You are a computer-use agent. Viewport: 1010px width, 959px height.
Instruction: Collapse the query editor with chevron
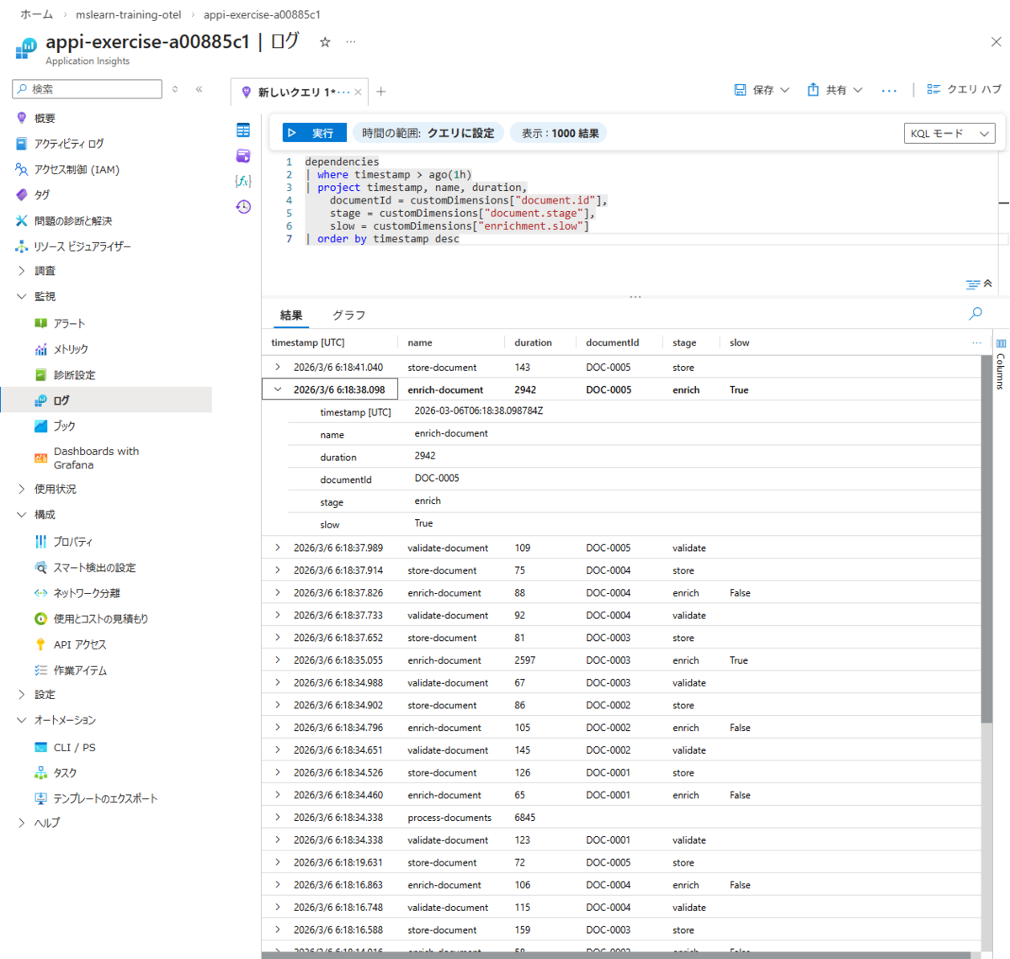pyautogui.click(x=988, y=284)
